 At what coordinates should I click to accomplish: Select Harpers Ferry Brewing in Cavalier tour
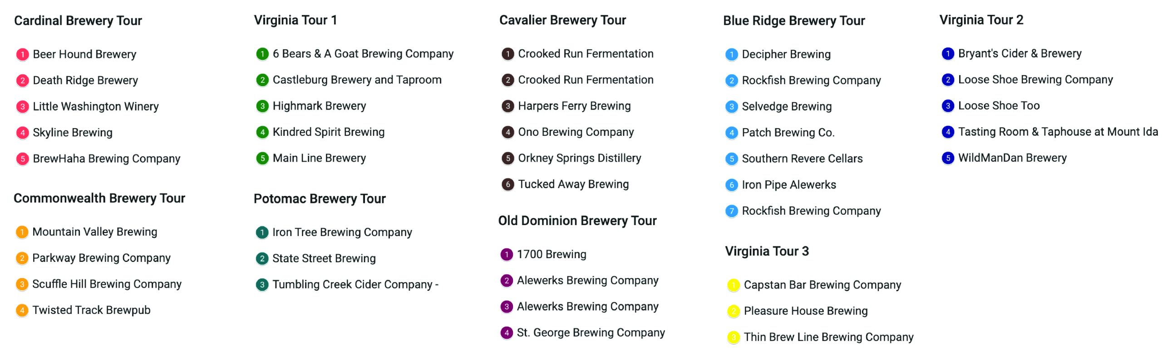click(574, 106)
